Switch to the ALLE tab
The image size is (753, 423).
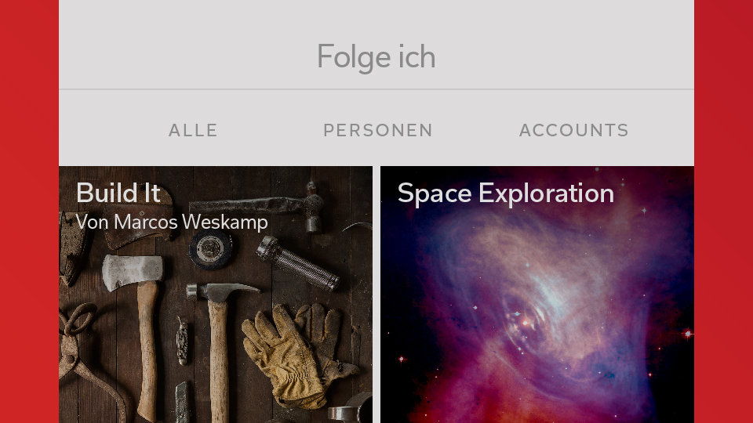pyautogui.click(x=193, y=130)
